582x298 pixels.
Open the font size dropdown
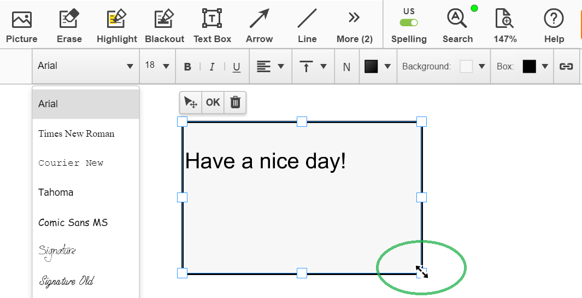157,66
